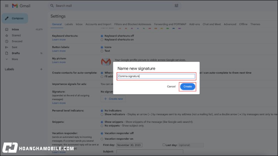The image size is (278, 156).
Task: Open Forwarding and POP/IMAP tab
Action: click(170, 24)
